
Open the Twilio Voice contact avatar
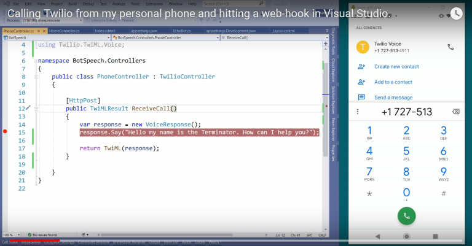pyautogui.click(x=363, y=47)
